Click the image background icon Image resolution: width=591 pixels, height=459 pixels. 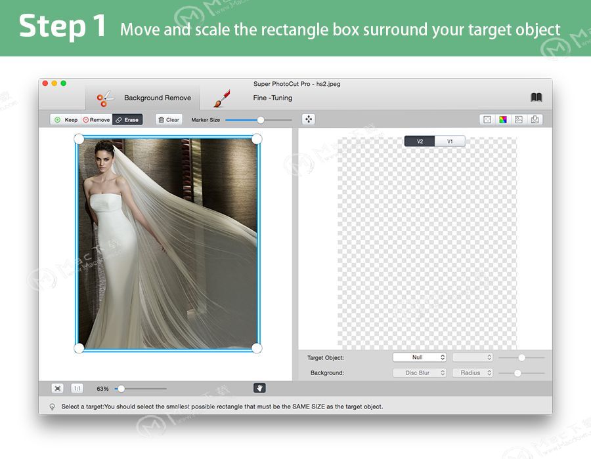click(519, 119)
